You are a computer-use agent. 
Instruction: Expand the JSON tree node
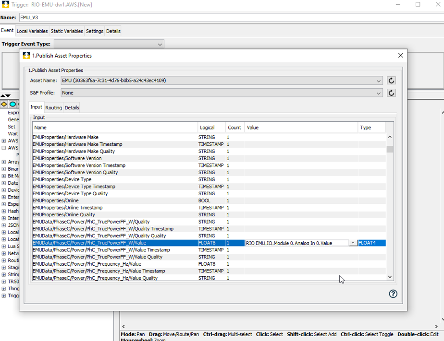[4, 225]
